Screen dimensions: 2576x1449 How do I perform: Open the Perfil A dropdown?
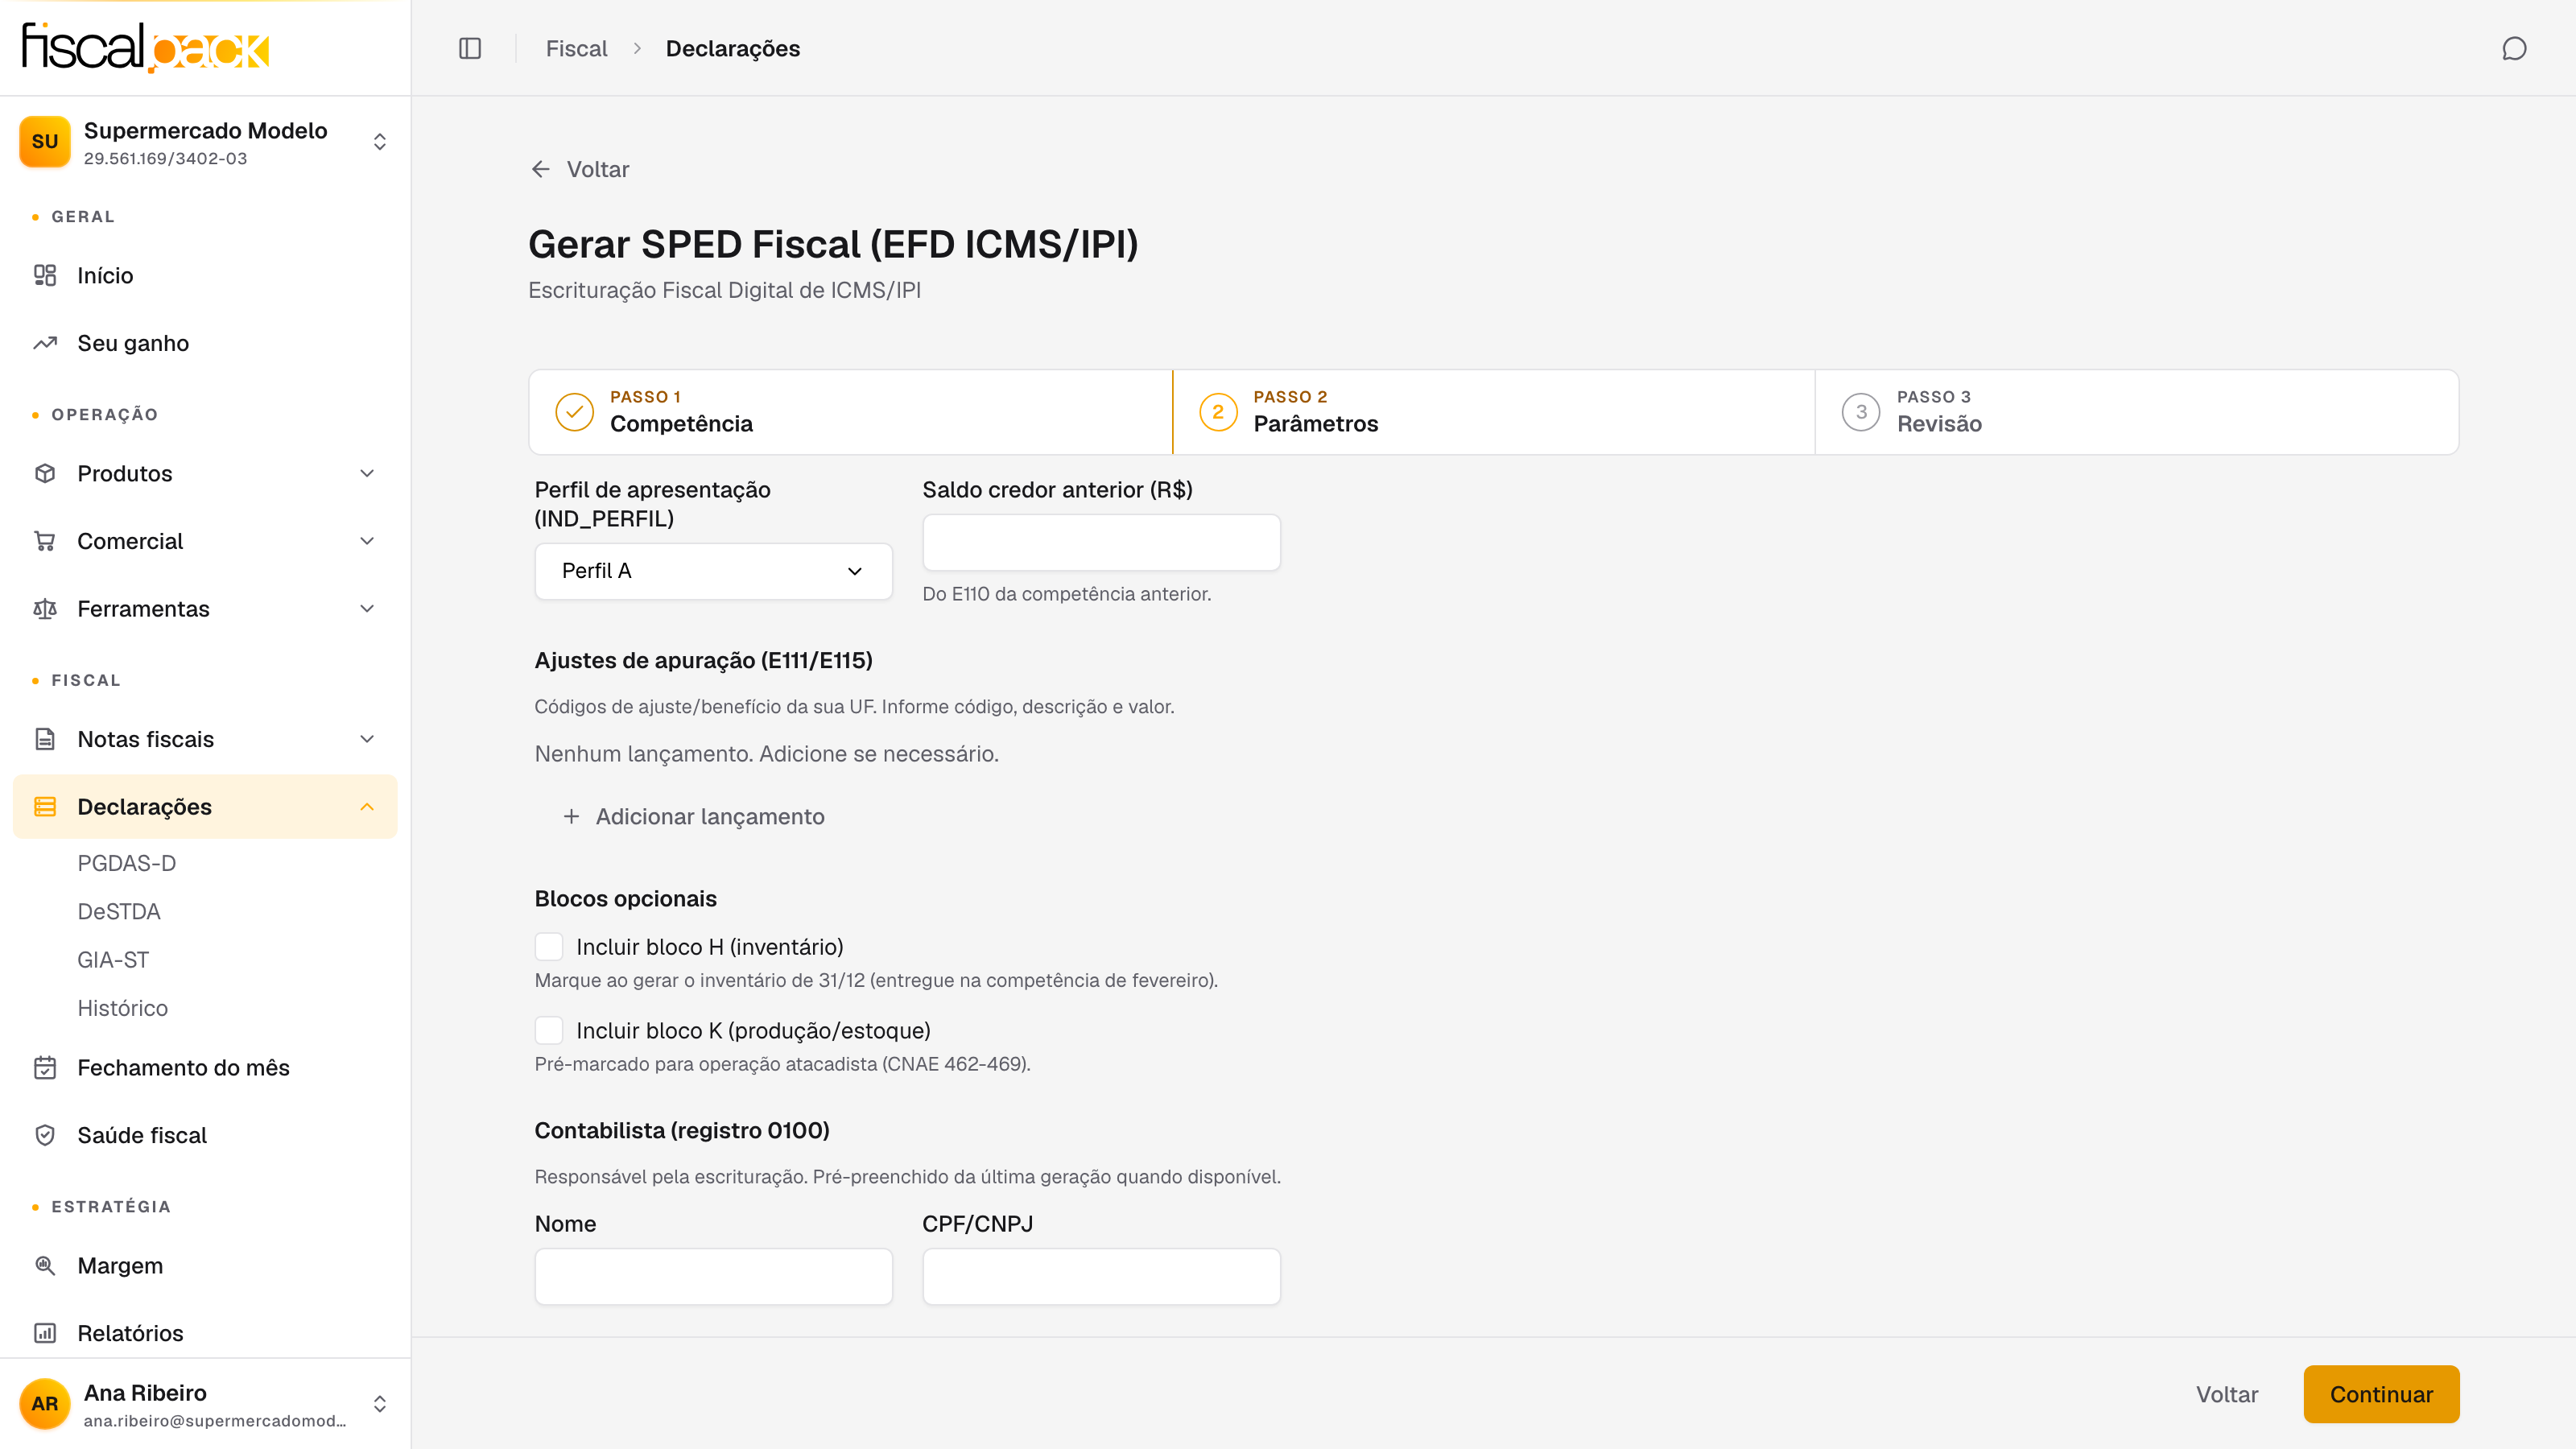click(x=713, y=571)
